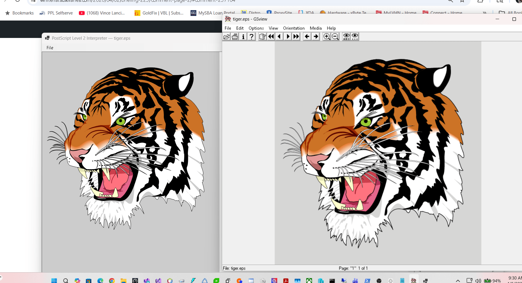Open the Media menu in GSview
522x283 pixels.
316,28
